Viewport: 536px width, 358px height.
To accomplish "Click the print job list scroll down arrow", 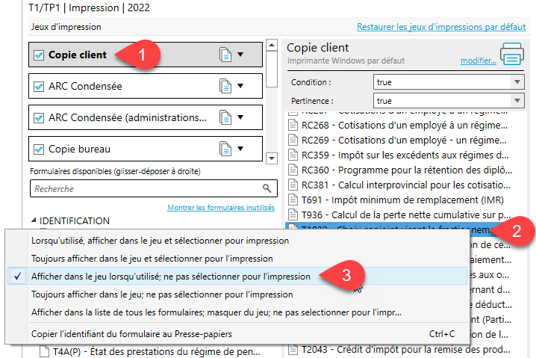I will [x=272, y=158].
